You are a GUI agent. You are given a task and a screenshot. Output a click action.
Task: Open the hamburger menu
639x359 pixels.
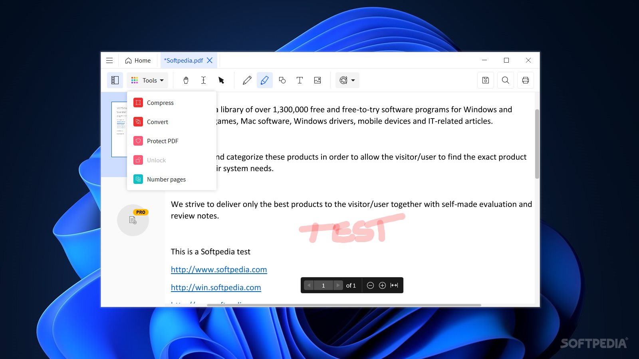[109, 61]
